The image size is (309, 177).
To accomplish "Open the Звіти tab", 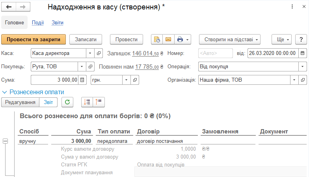I will [x=58, y=23].
